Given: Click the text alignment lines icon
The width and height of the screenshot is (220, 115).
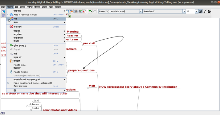Looking at the screenshot, I should [3, 16].
